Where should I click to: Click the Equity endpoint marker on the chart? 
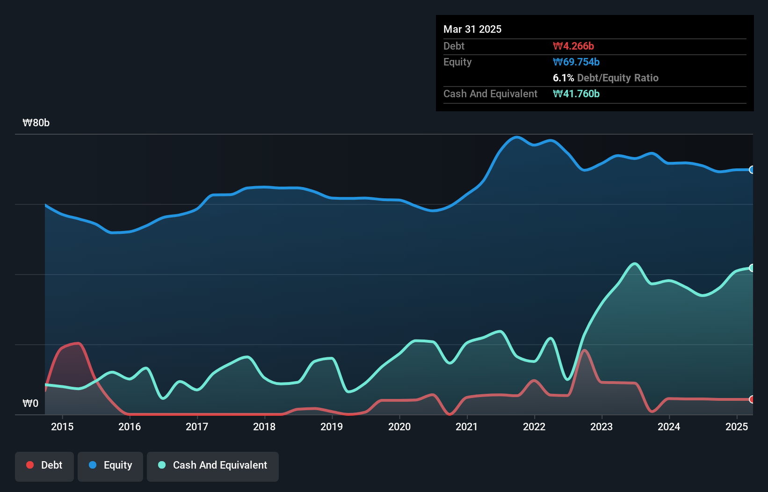(x=752, y=170)
